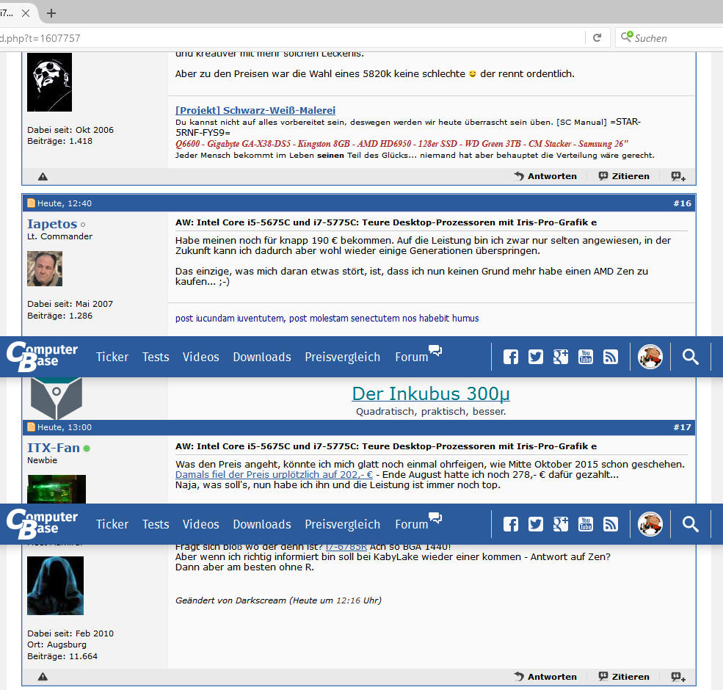
Task: Open Forum in upper nav bar
Action: [x=418, y=355]
